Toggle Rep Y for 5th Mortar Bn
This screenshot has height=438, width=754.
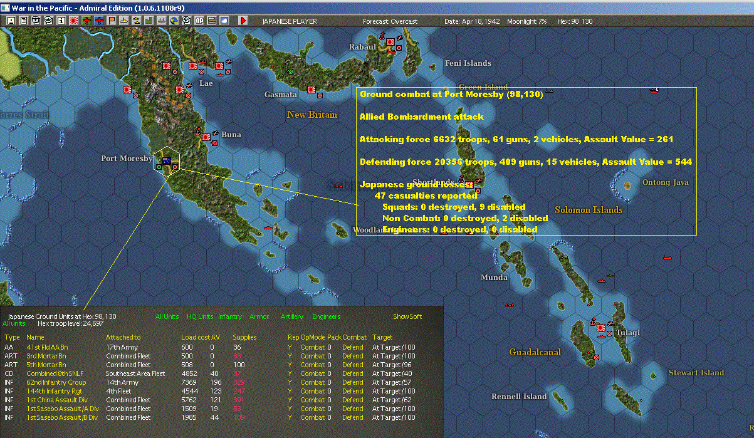tap(290, 365)
